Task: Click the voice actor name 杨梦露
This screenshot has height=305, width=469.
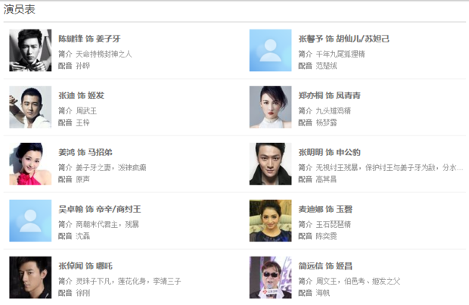Action: point(326,123)
